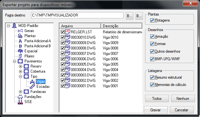Click the Plantas node icon
The height and width of the screenshot is (117, 200).
click(x=20, y=36)
